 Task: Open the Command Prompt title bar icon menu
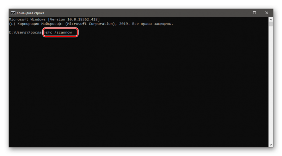tap(13, 13)
